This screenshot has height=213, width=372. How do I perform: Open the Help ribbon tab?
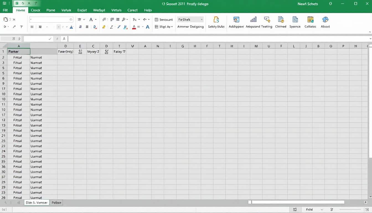[x=148, y=10]
